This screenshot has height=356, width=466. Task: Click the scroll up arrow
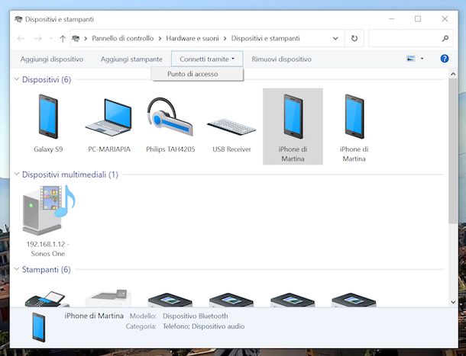pos(453,74)
